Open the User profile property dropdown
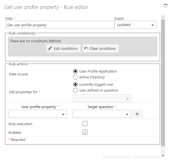 [38, 114]
